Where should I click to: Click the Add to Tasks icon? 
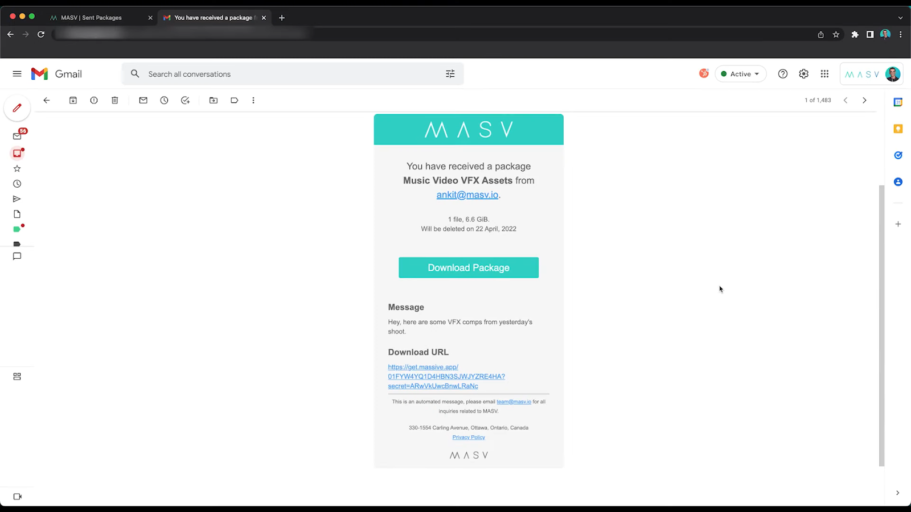coord(185,100)
